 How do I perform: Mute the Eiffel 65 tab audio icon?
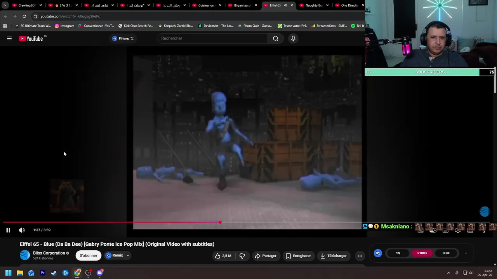coord(285,5)
